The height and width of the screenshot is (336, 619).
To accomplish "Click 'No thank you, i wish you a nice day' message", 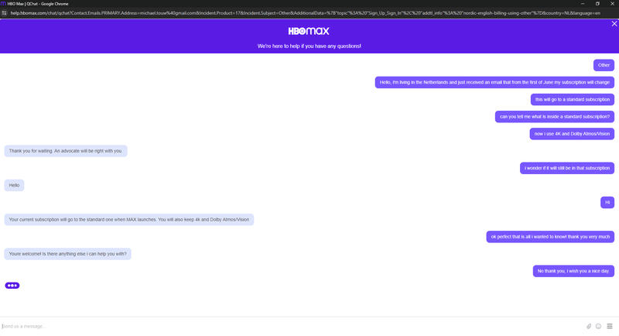I will [573, 271].
